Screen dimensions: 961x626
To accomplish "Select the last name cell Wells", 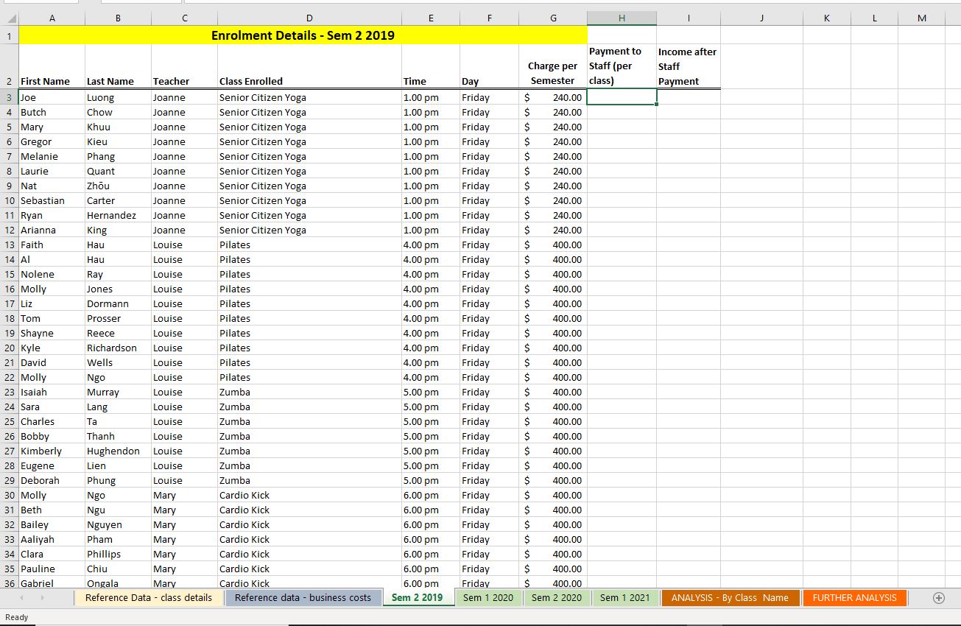I will [118, 362].
